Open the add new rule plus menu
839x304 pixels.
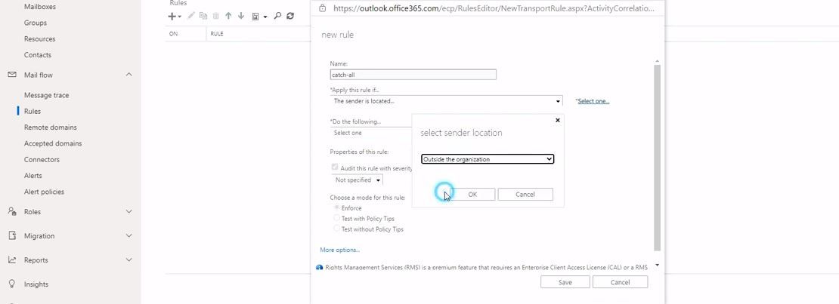tap(175, 16)
